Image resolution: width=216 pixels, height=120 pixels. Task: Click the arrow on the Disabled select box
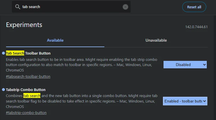204,65
